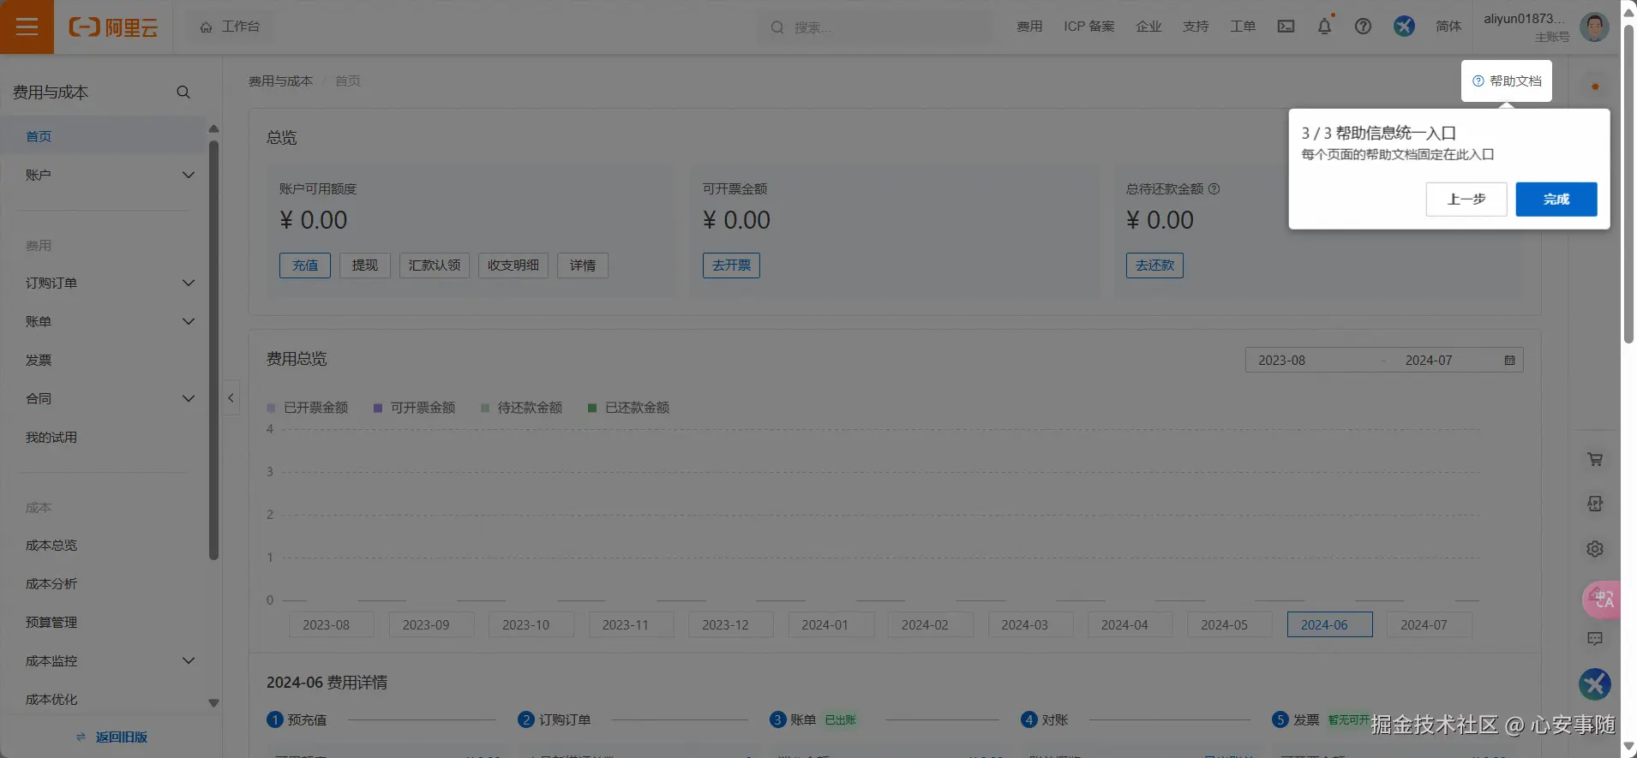The height and width of the screenshot is (758, 1637).
Task: Click the 收支明细 button
Action: point(513,266)
